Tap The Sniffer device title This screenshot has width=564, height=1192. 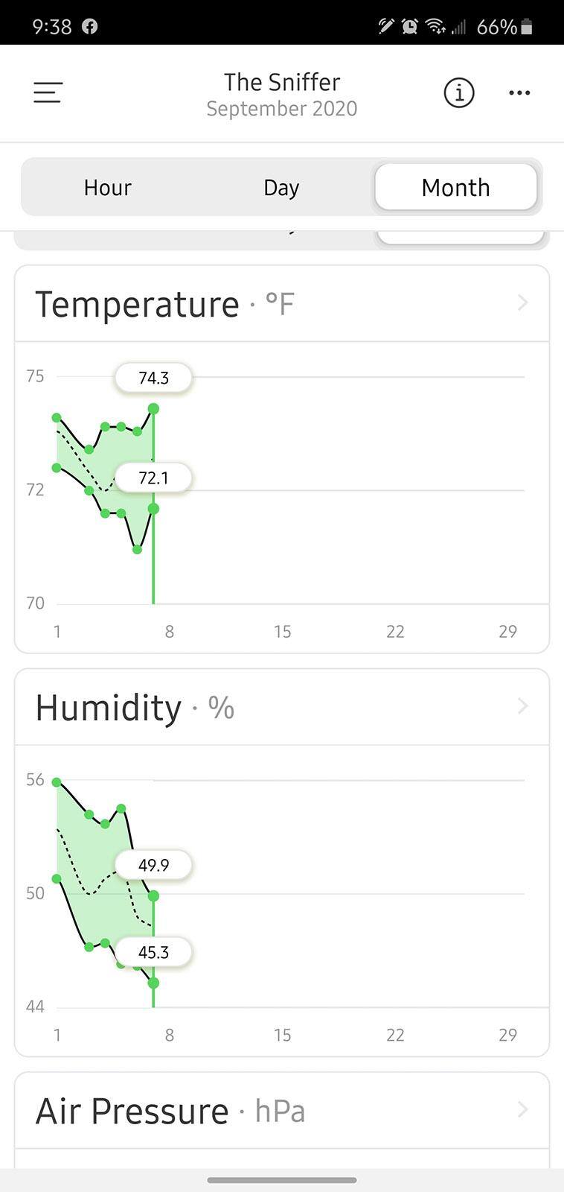point(282,82)
